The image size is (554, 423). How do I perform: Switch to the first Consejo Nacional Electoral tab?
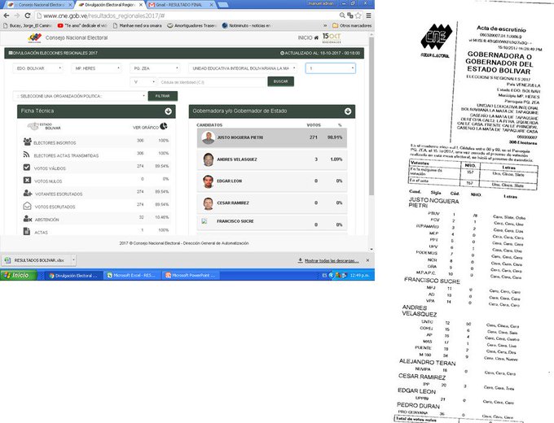(40, 5)
